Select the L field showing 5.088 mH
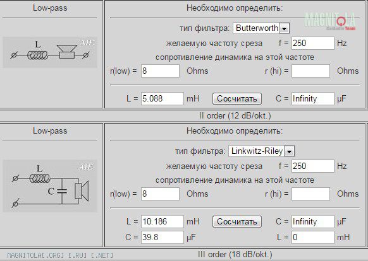Screen dimensions: 368x261 click(x=163, y=98)
